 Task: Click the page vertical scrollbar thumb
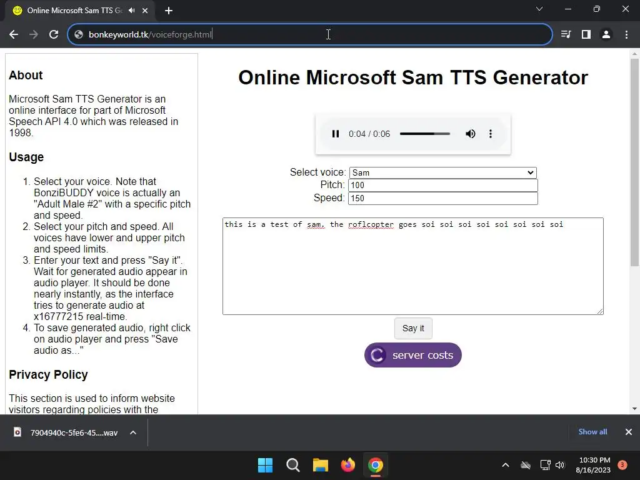coord(634,162)
